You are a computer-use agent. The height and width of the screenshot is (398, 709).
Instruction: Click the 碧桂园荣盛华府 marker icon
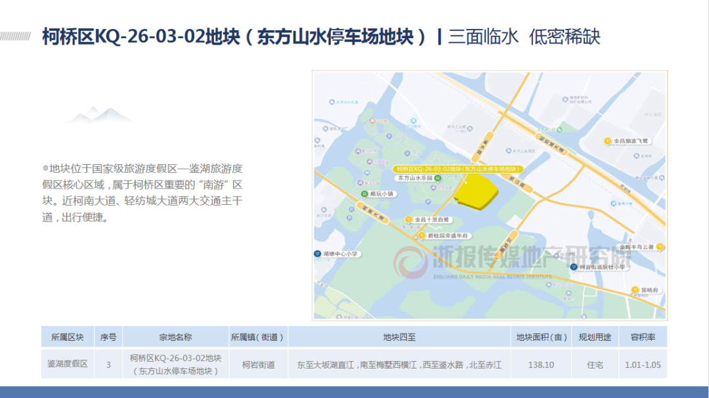(x=421, y=235)
